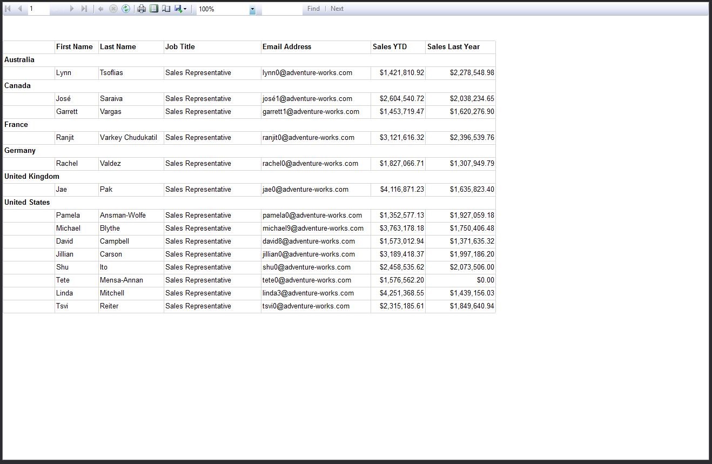Stop the report rendering

click(112, 9)
